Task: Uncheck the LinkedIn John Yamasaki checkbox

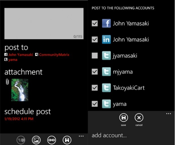Action: pyautogui.click(x=95, y=40)
